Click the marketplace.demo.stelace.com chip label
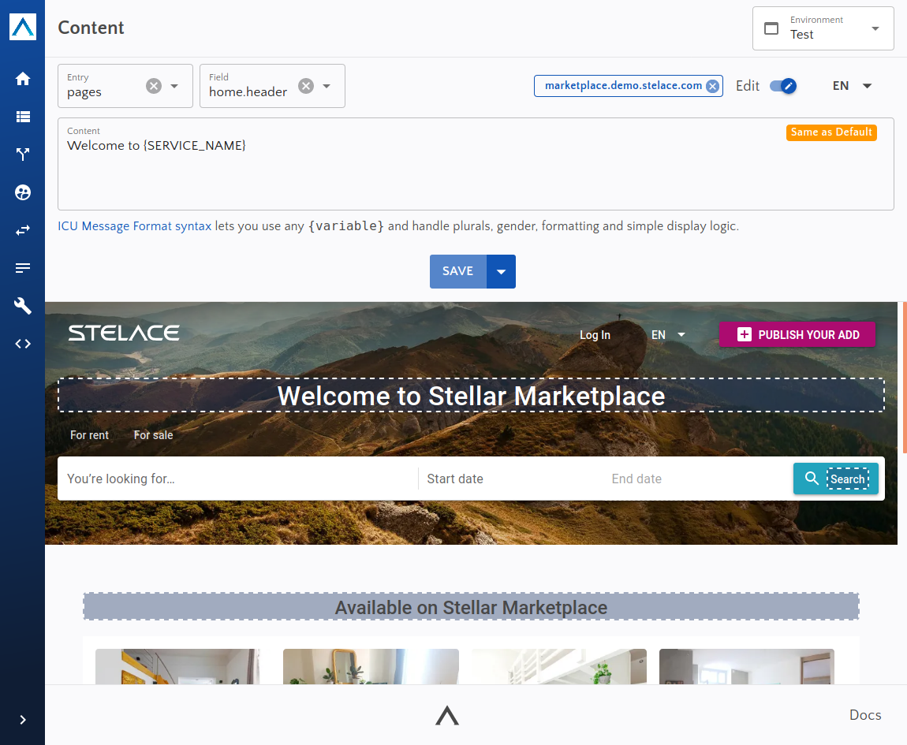The height and width of the screenshot is (745, 907). click(623, 86)
